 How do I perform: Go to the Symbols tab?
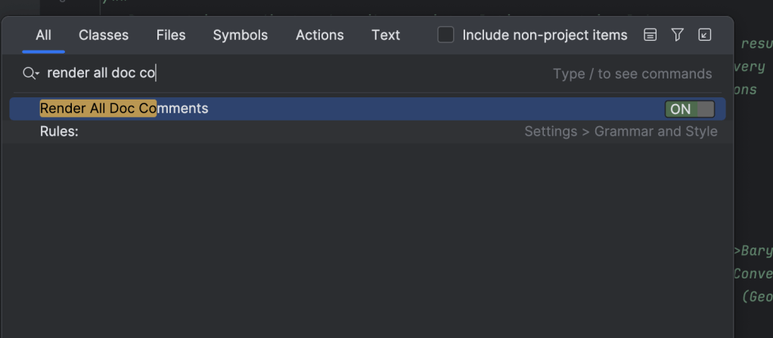point(241,35)
